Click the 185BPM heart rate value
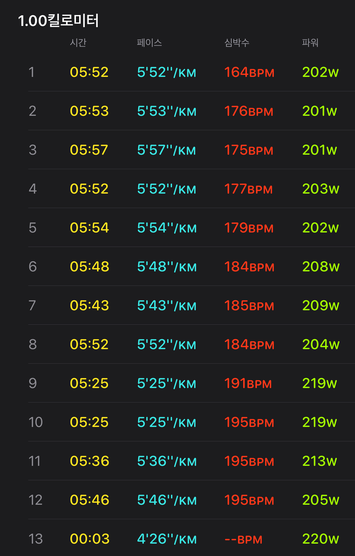The image size is (355, 556). [249, 306]
